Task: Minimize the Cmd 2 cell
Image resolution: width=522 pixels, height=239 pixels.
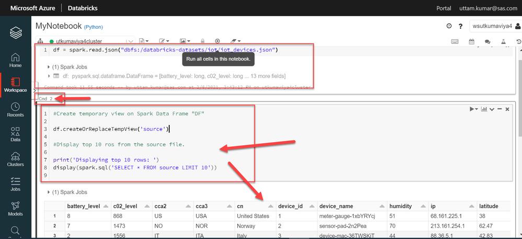Action: tap(500, 109)
